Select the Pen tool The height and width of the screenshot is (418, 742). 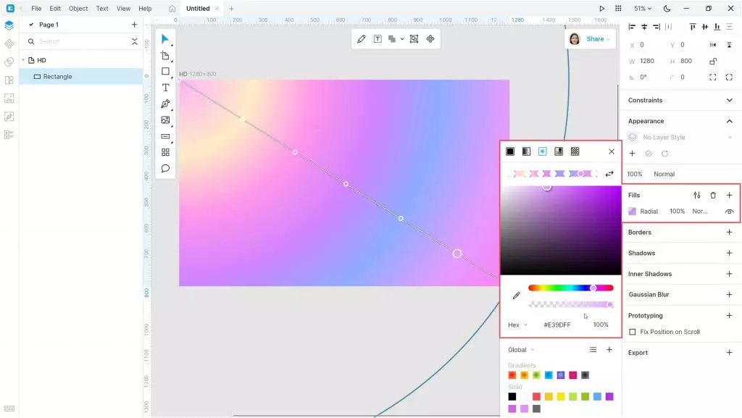165,104
